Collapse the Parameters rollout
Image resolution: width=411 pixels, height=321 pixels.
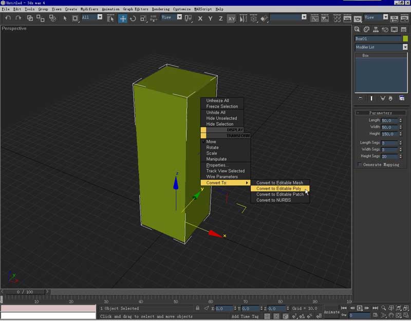coord(380,112)
